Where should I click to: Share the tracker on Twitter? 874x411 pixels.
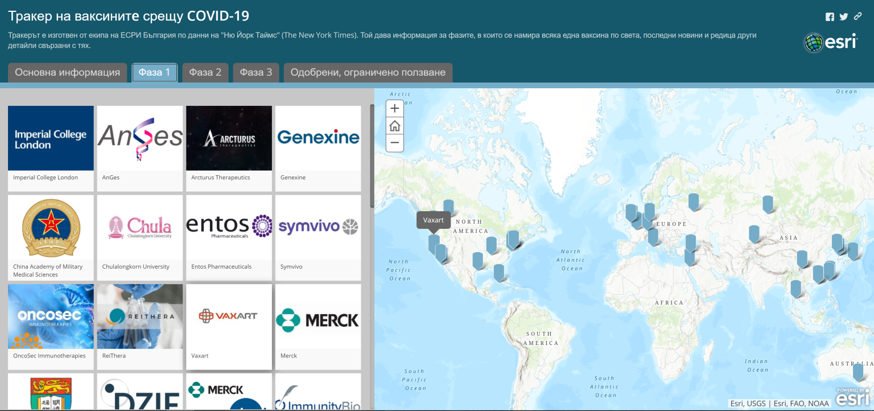843,17
